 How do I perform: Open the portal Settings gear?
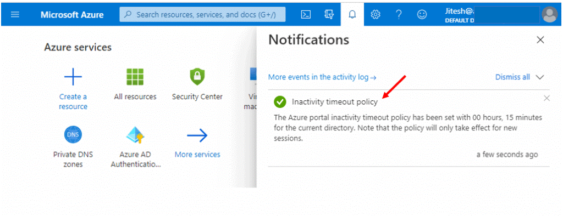click(x=376, y=15)
